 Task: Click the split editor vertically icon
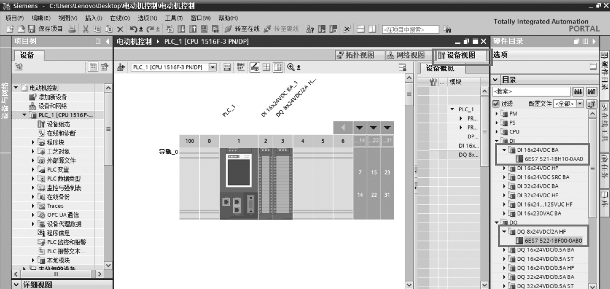tap(372, 29)
